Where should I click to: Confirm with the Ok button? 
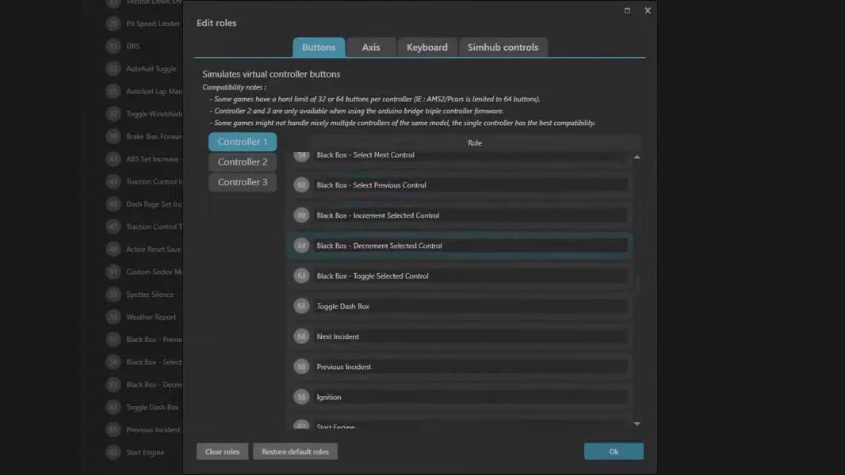point(614,451)
